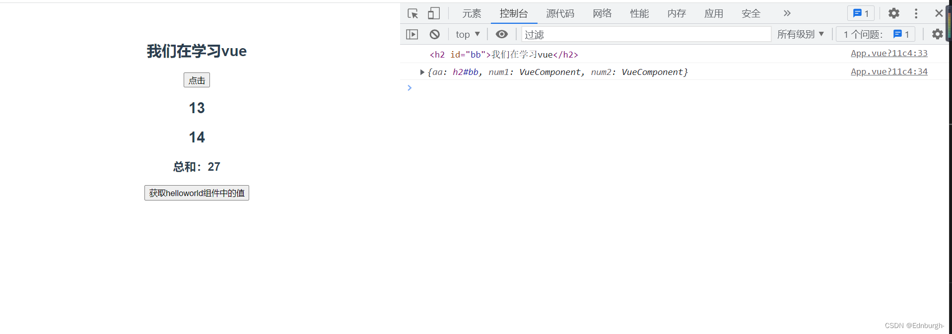
Task: Open the top context dropdown
Action: tap(468, 34)
